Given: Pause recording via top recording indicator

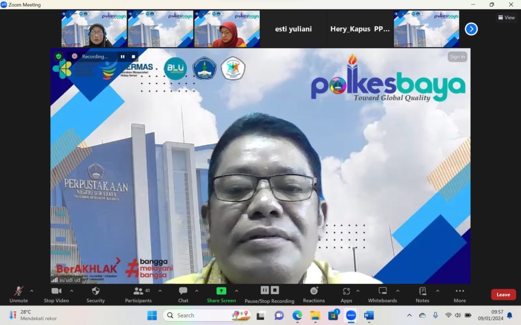Looking at the screenshot, I should (123, 57).
